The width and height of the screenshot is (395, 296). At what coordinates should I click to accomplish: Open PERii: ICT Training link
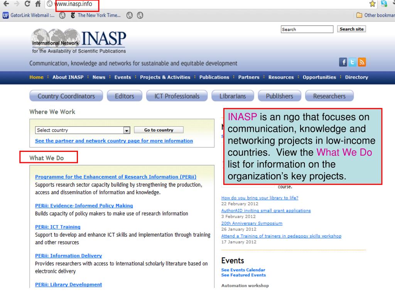click(x=58, y=227)
